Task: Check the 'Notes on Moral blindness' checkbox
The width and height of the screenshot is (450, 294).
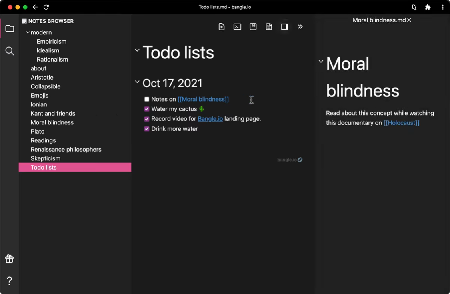Action: (x=147, y=99)
